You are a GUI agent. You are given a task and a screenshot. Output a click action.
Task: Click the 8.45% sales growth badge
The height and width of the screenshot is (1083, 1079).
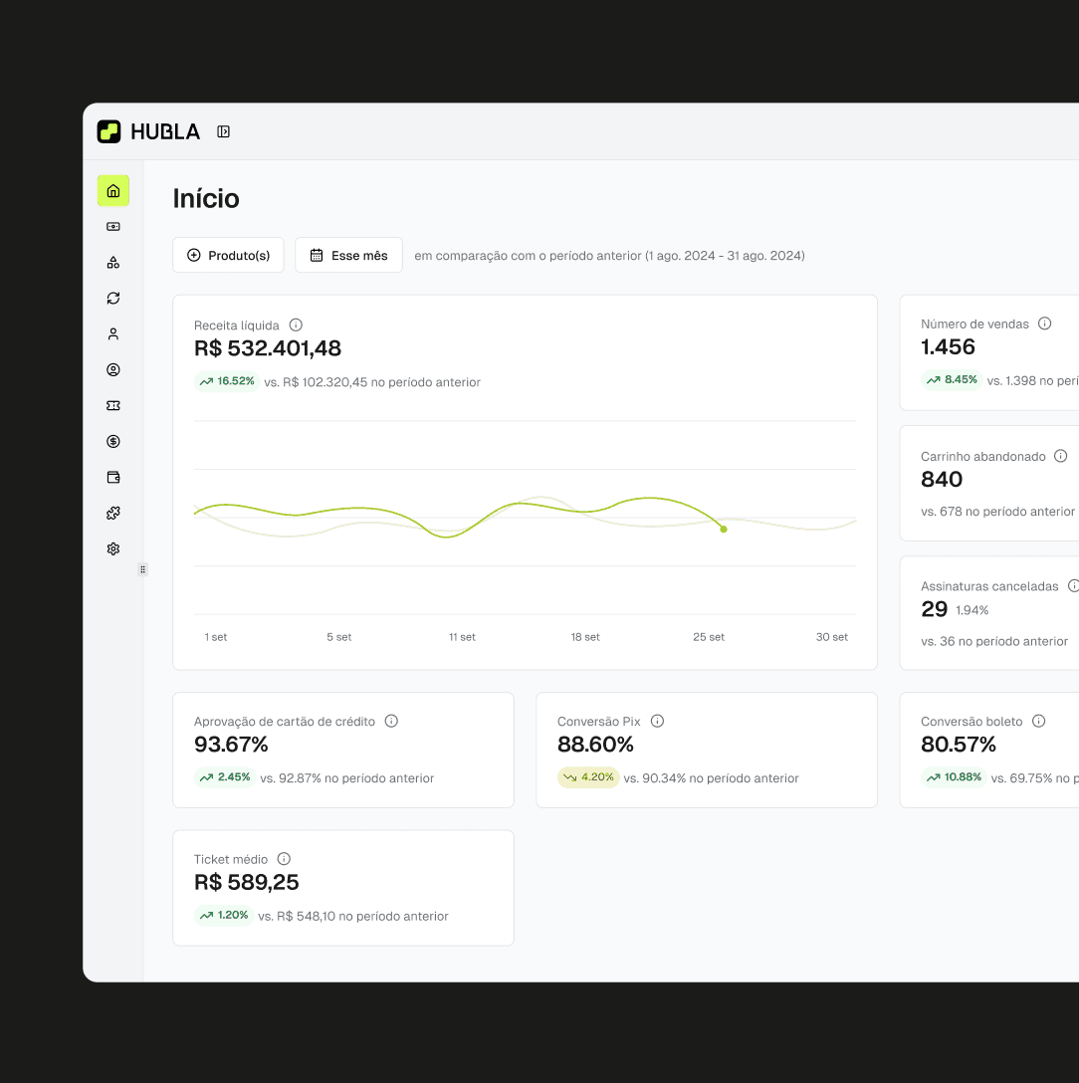[952, 380]
